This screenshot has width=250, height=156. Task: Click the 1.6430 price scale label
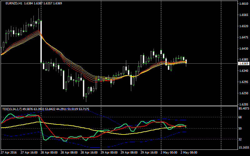[244, 49]
